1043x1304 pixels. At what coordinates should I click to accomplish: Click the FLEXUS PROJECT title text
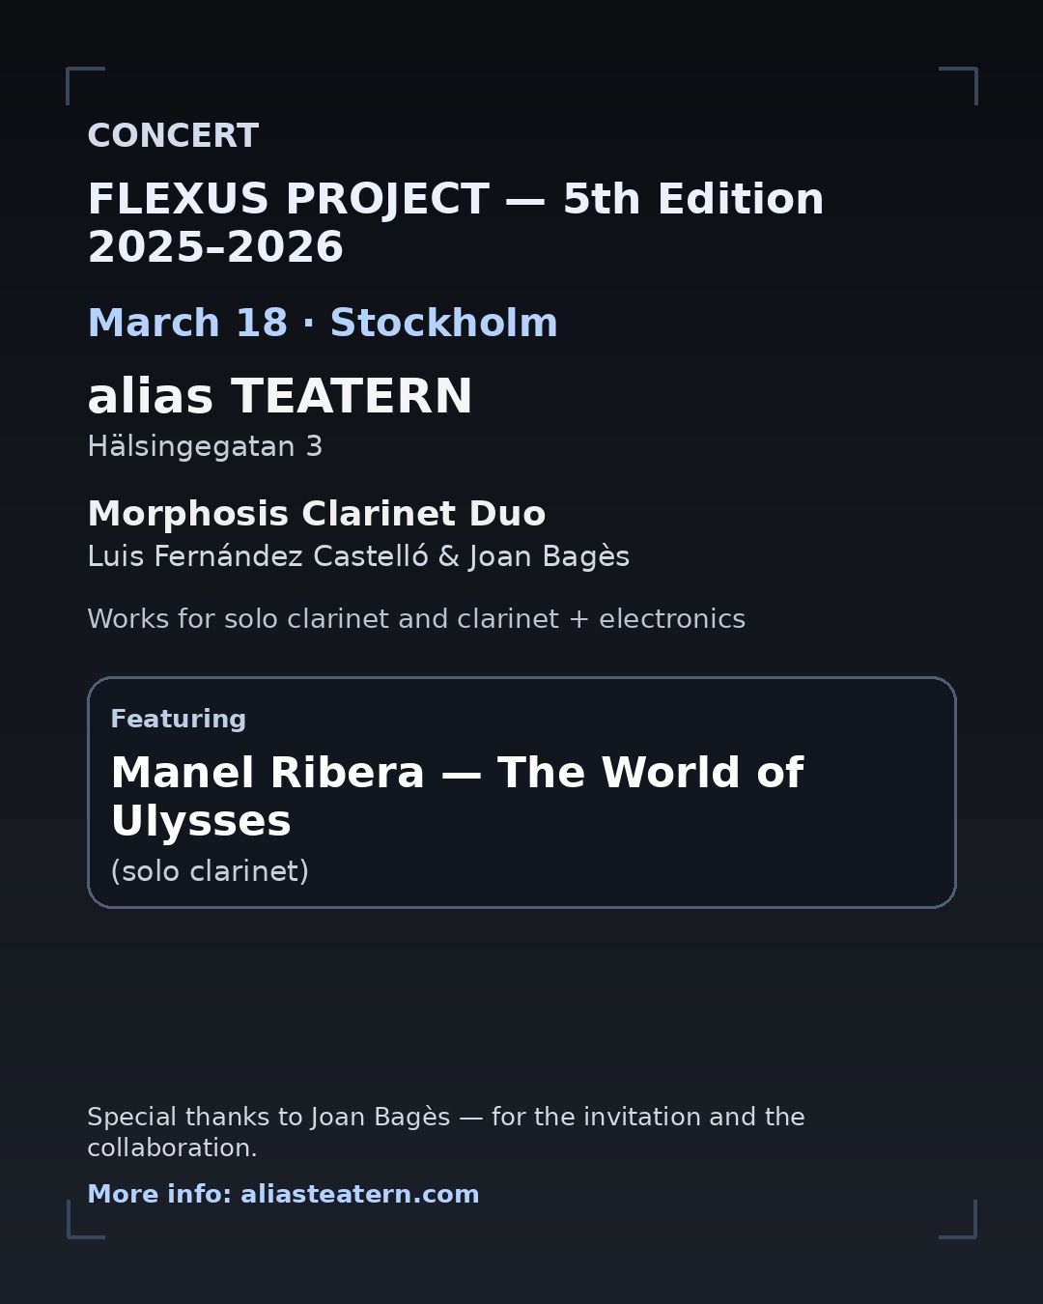coord(288,200)
